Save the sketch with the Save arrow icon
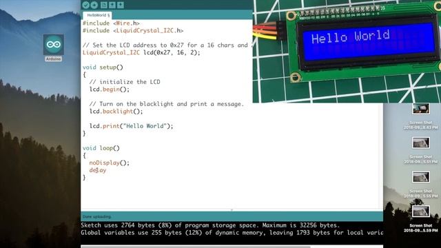Screen dimensions: 441x248 [x=121, y=5]
